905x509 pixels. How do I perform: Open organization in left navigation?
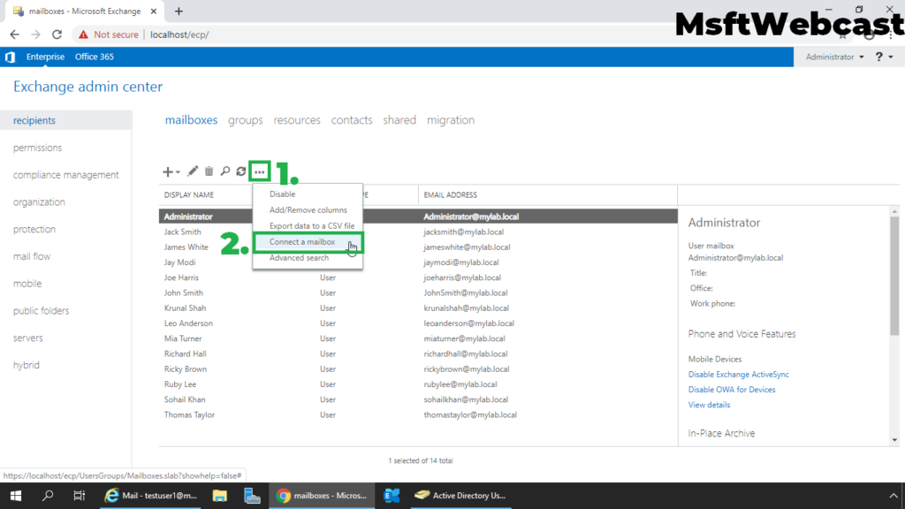(39, 202)
